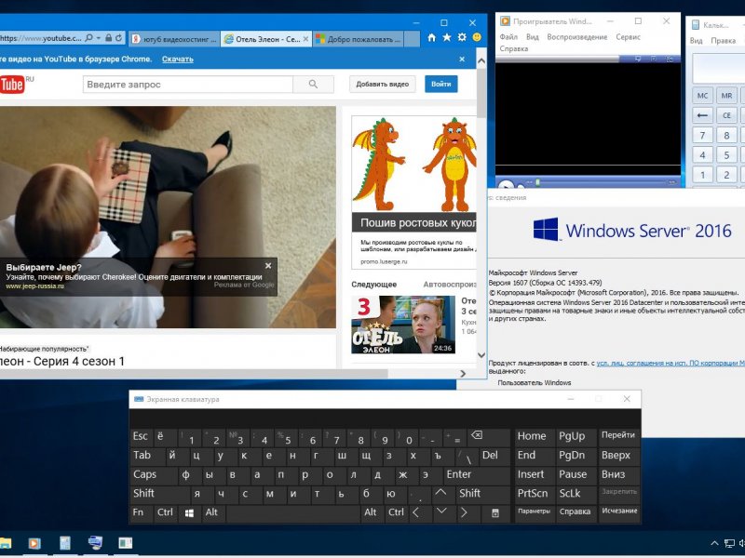This screenshot has width=745, height=558.
Task: Open Calculator from the taskbar
Action: click(65, 543)
